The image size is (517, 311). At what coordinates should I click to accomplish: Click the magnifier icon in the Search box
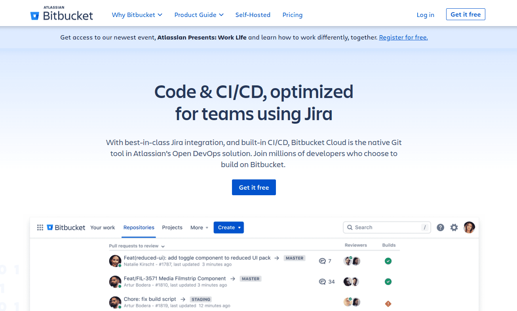350,228
